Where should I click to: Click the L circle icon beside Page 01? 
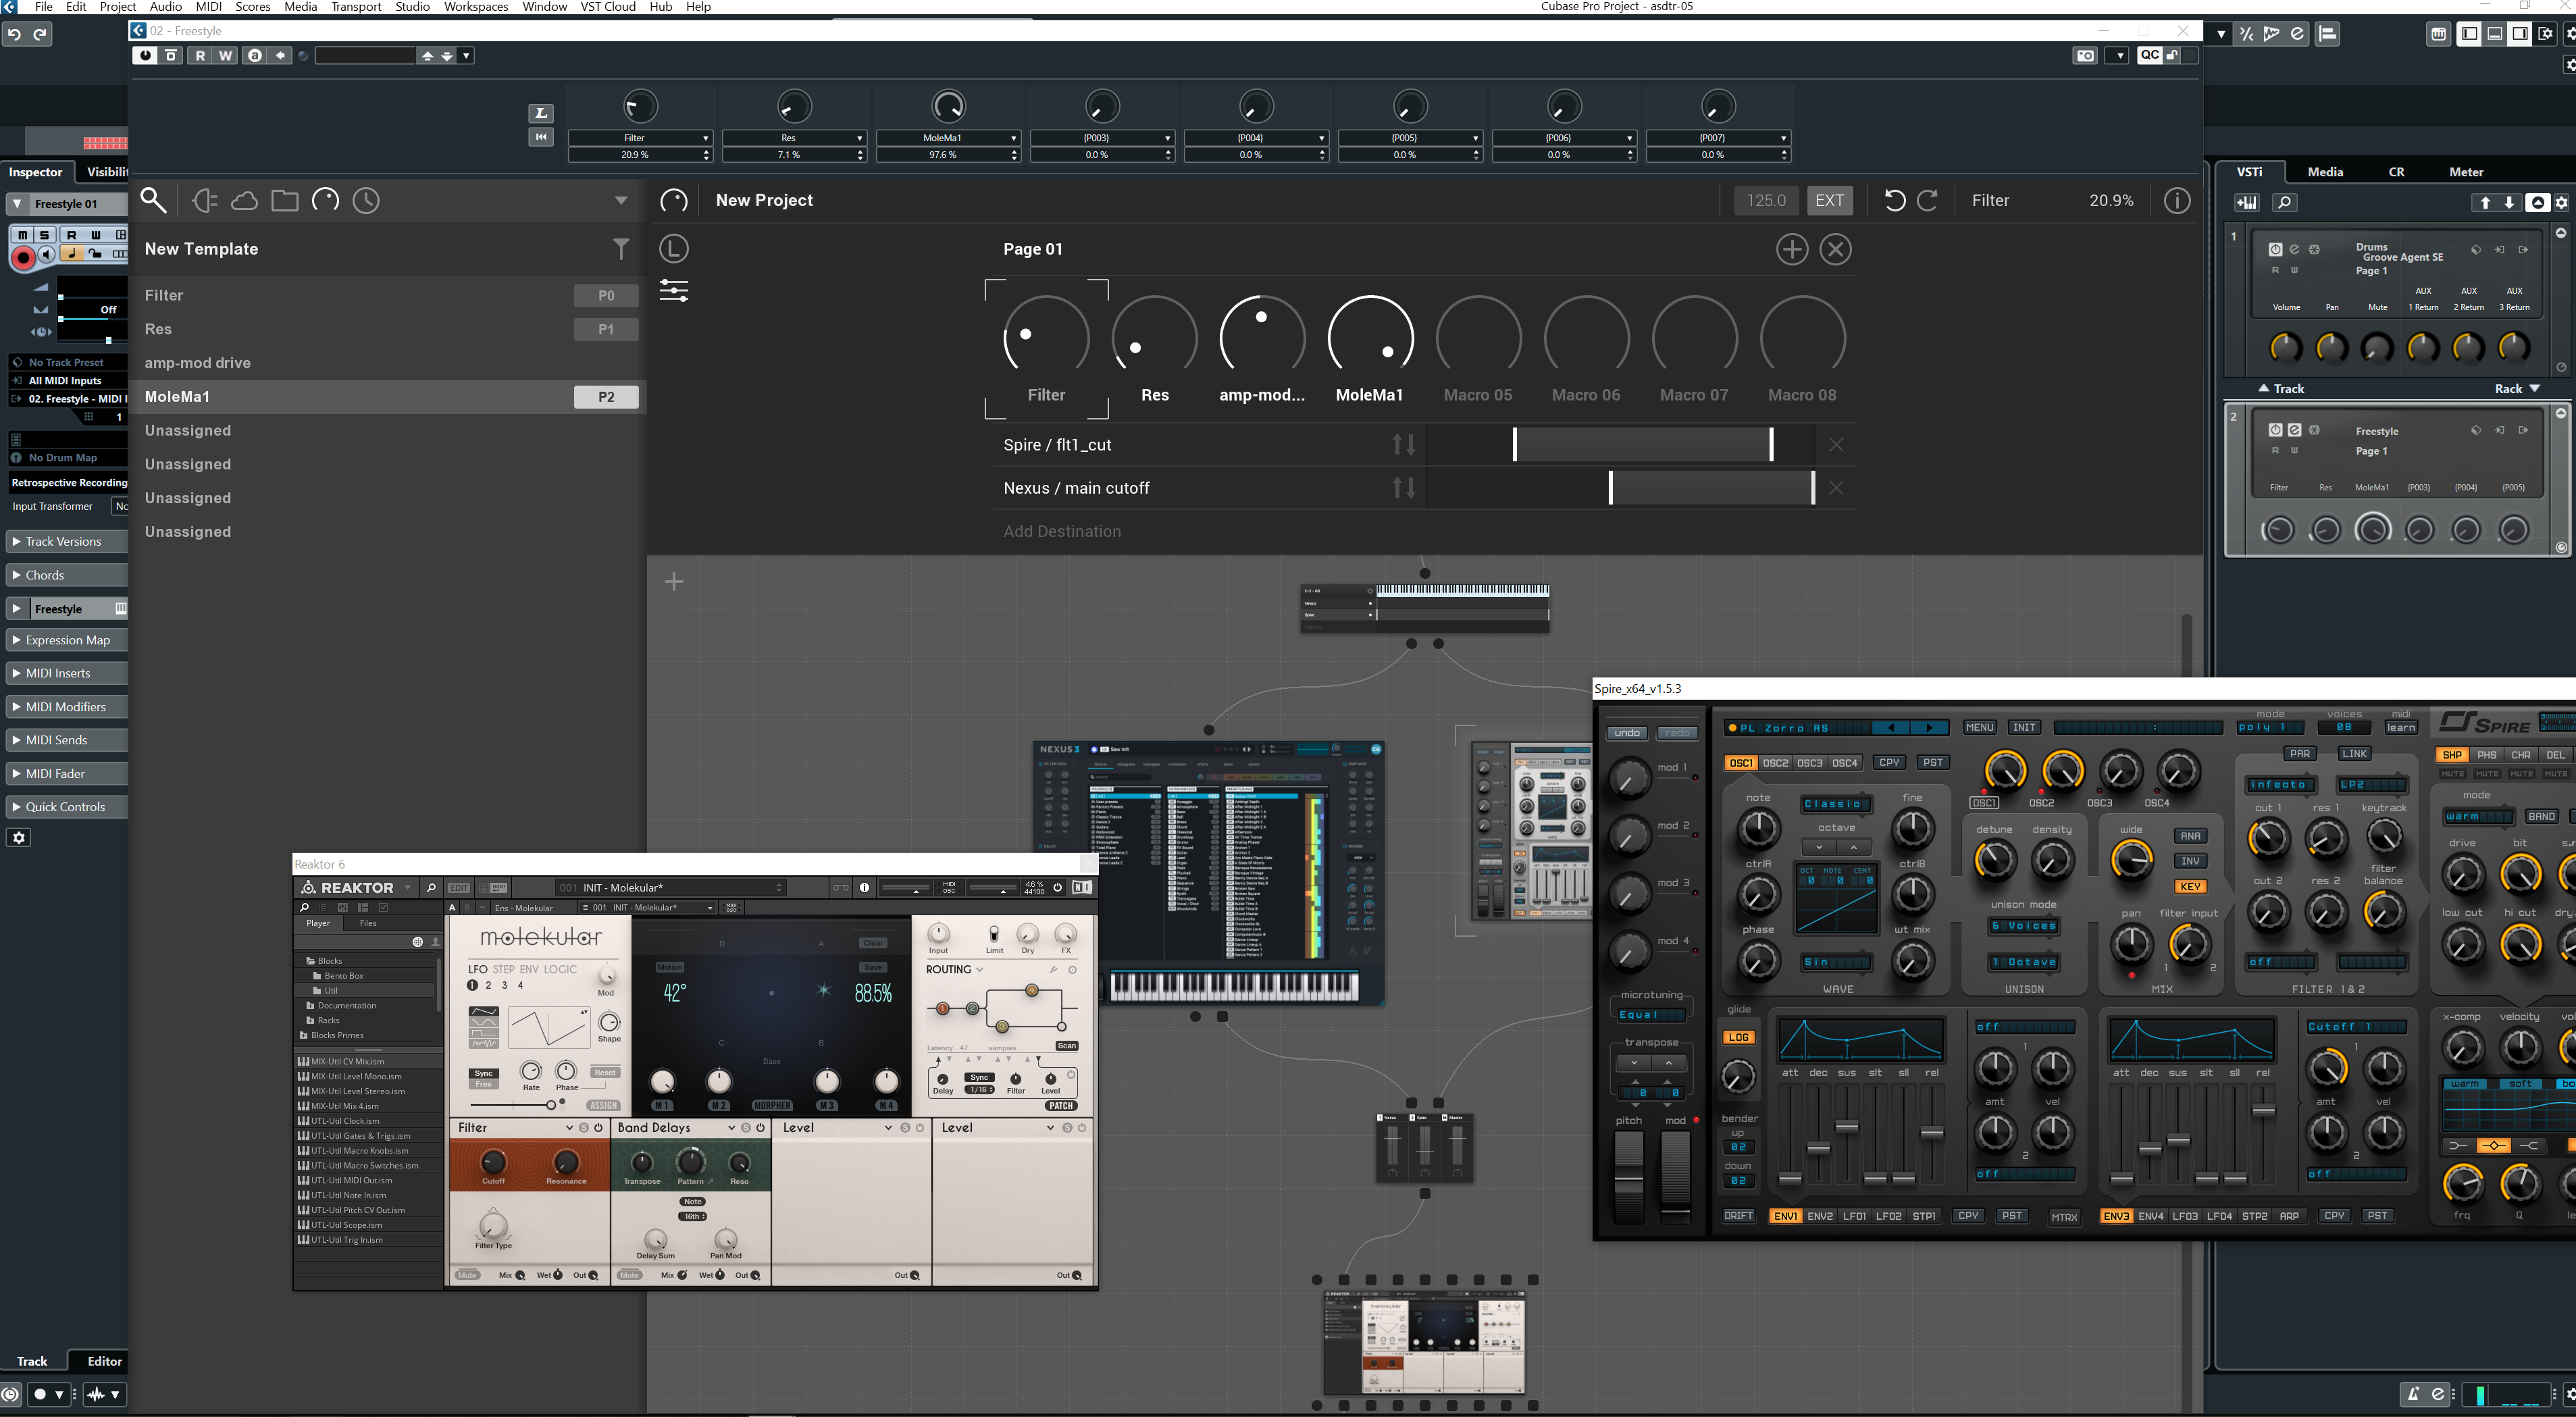point(674,249)
